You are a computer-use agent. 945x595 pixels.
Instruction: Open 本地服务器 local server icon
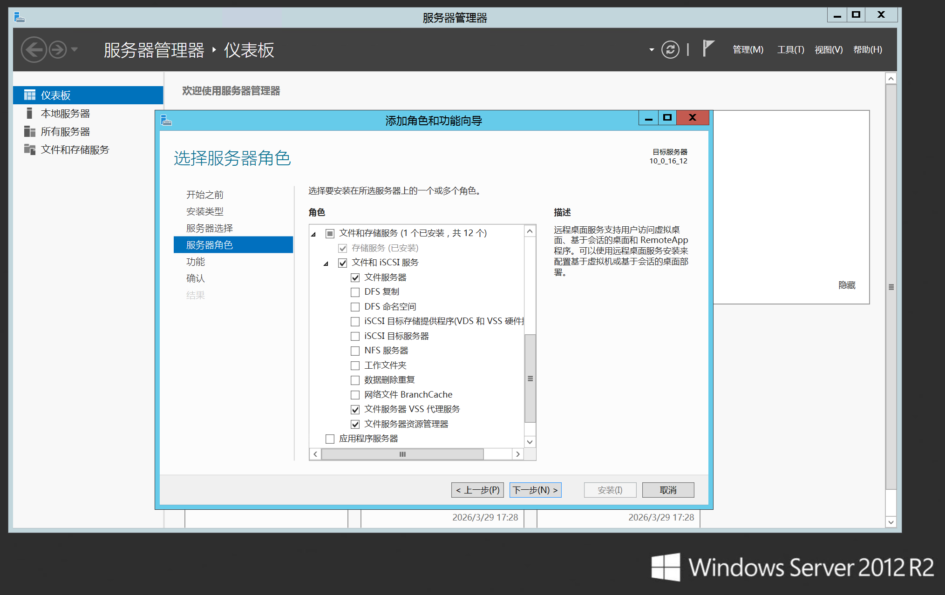30,113
